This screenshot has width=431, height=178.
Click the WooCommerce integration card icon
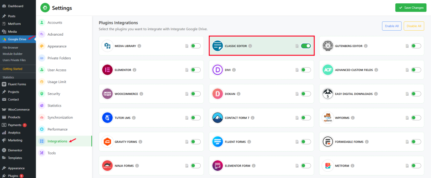(x=107, y=94)
